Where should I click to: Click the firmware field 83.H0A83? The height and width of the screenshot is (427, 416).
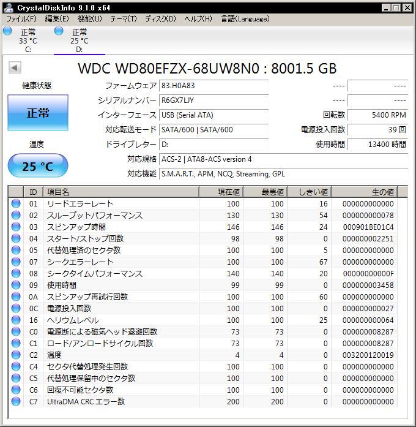click(214, 86)
